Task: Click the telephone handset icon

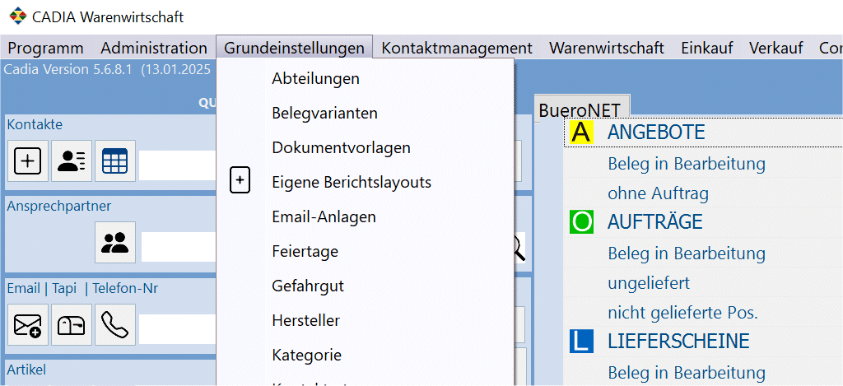Action: tap(115, 325)
